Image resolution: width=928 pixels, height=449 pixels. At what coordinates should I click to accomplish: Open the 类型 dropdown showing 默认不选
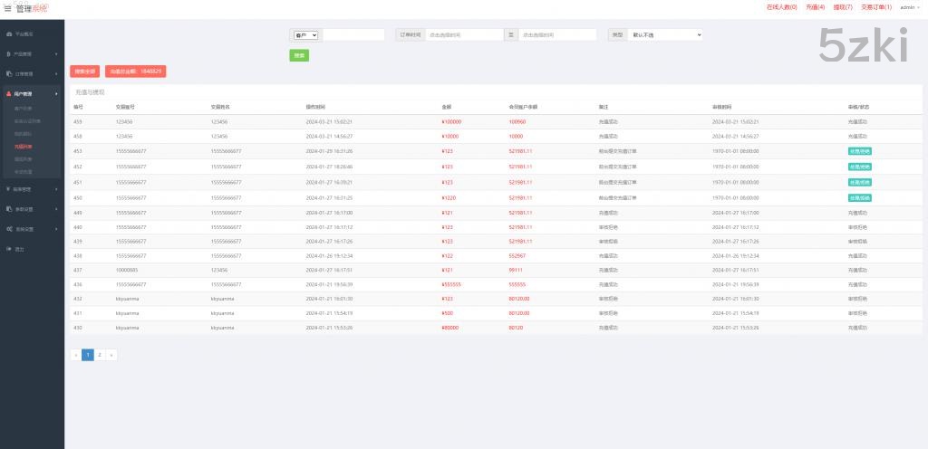(664, 34)
